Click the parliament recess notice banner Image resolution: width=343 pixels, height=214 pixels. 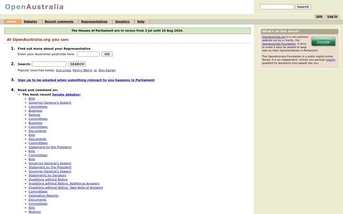127,31
